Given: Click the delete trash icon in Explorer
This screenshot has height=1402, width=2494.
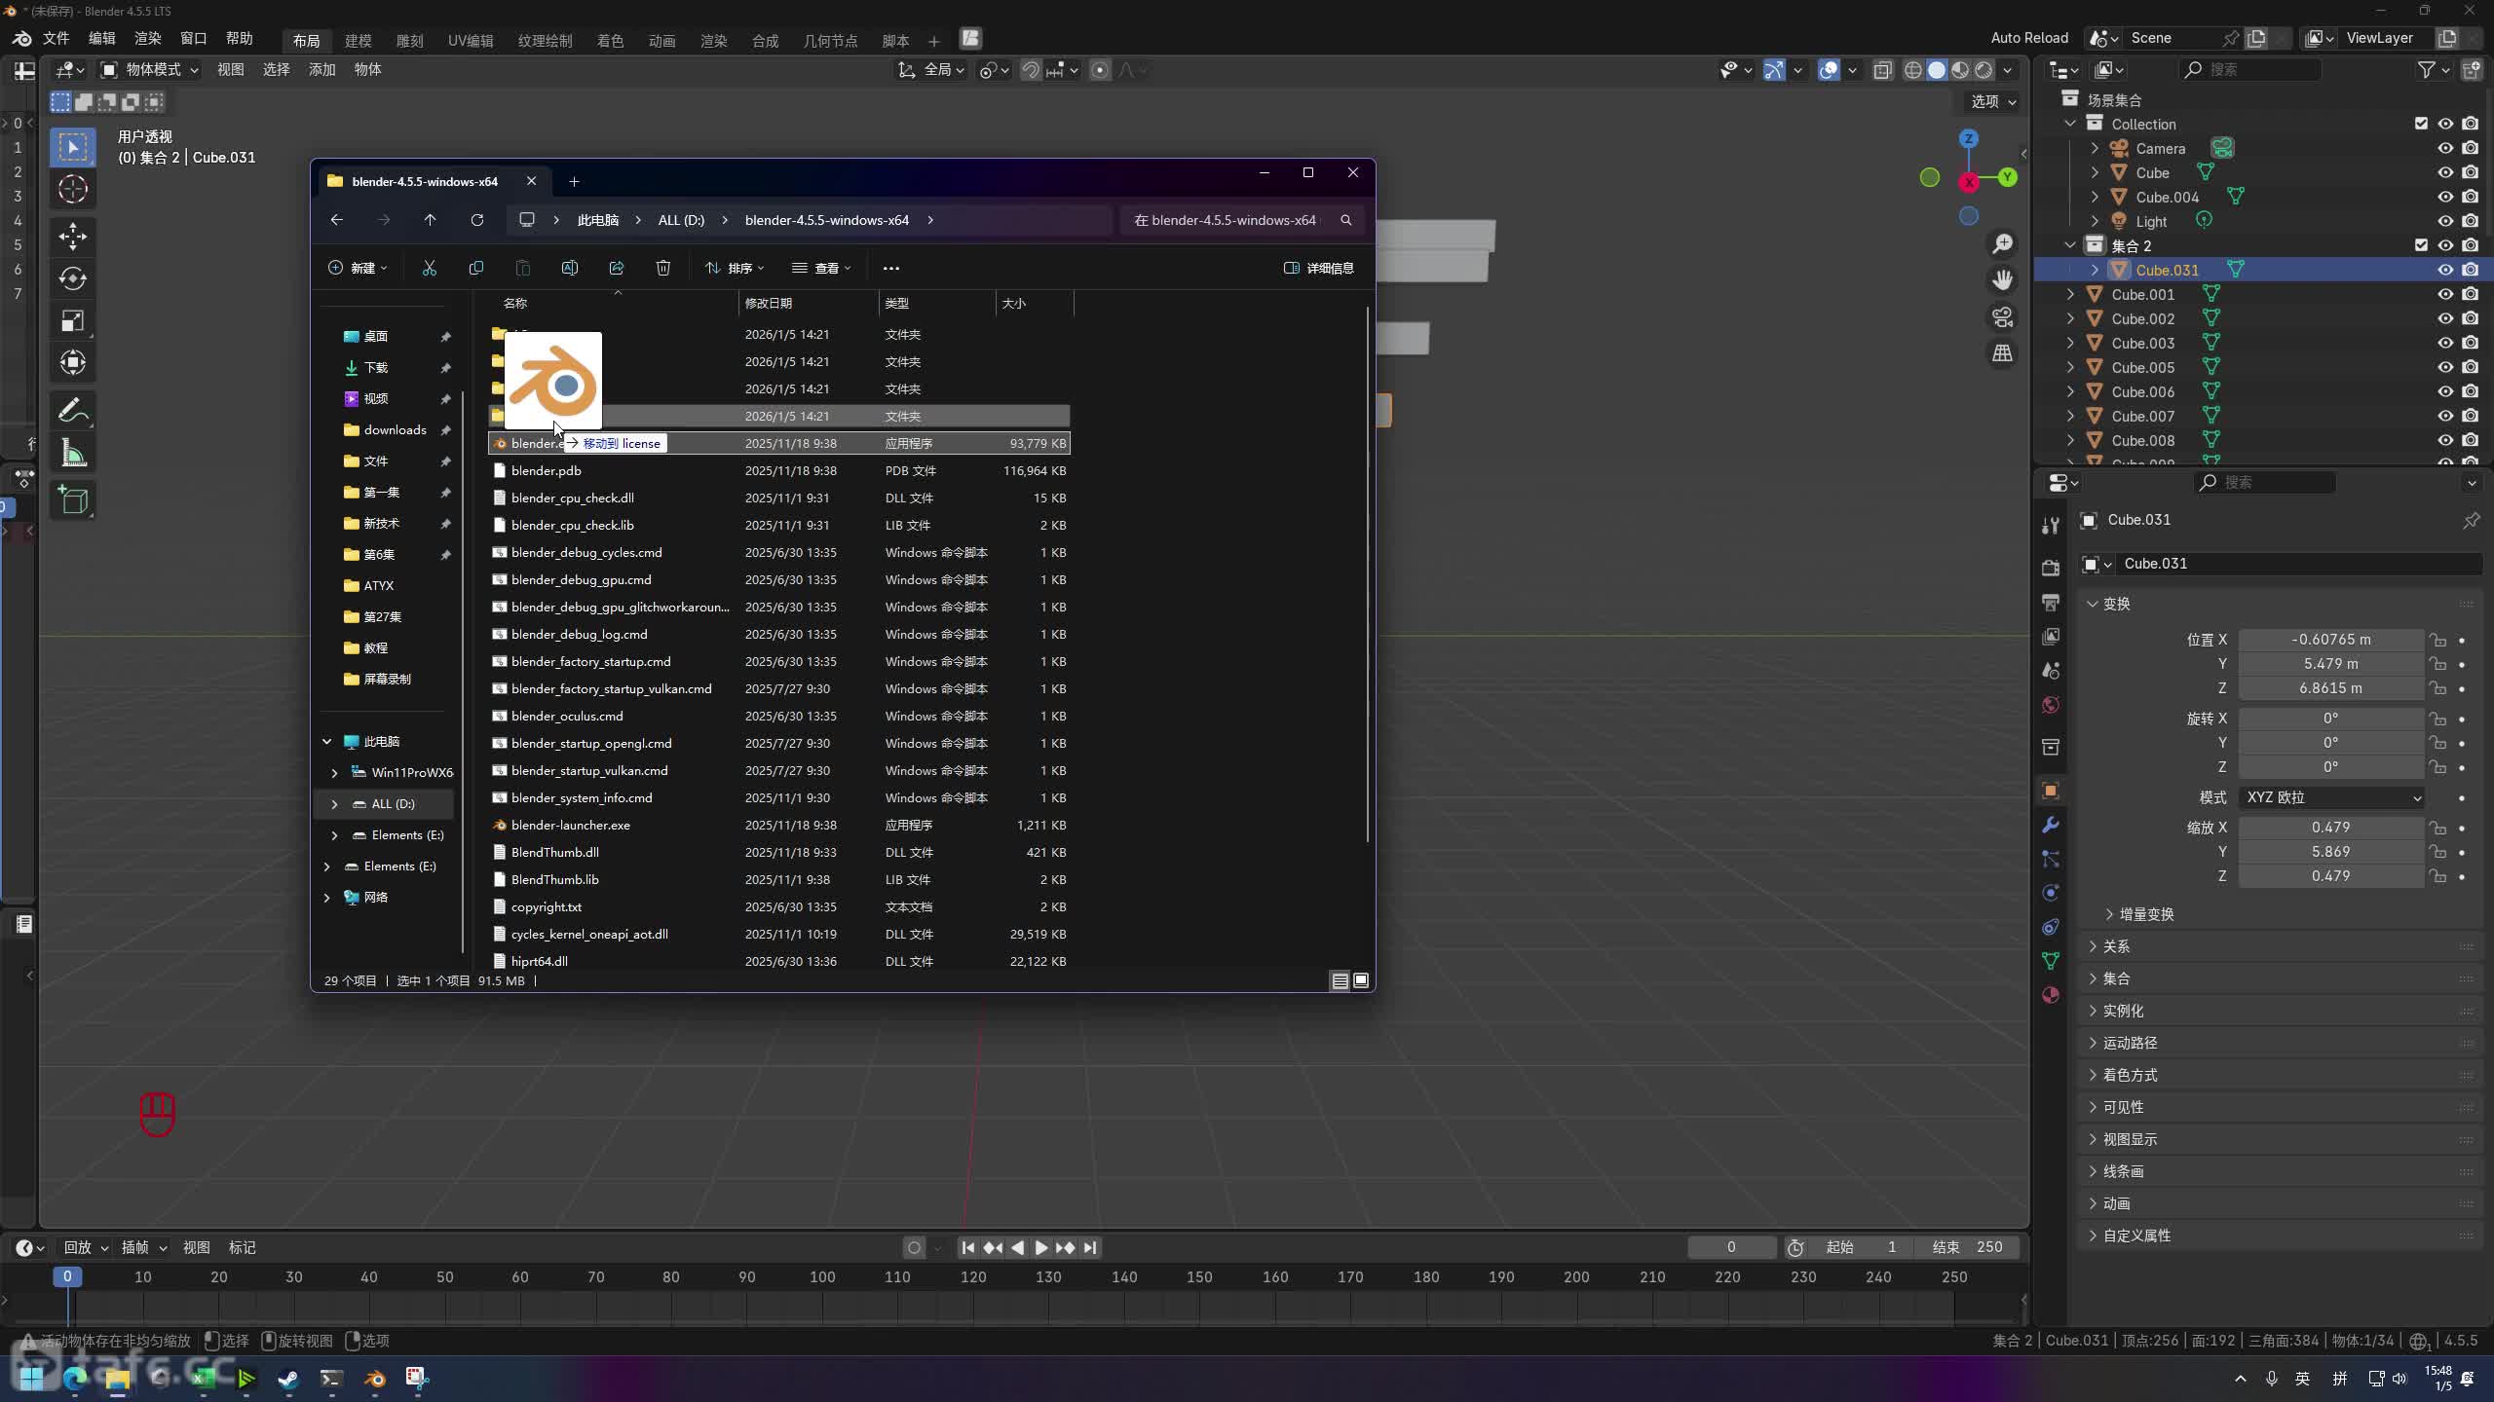Looking at the screenshot, I should (663, 268).
